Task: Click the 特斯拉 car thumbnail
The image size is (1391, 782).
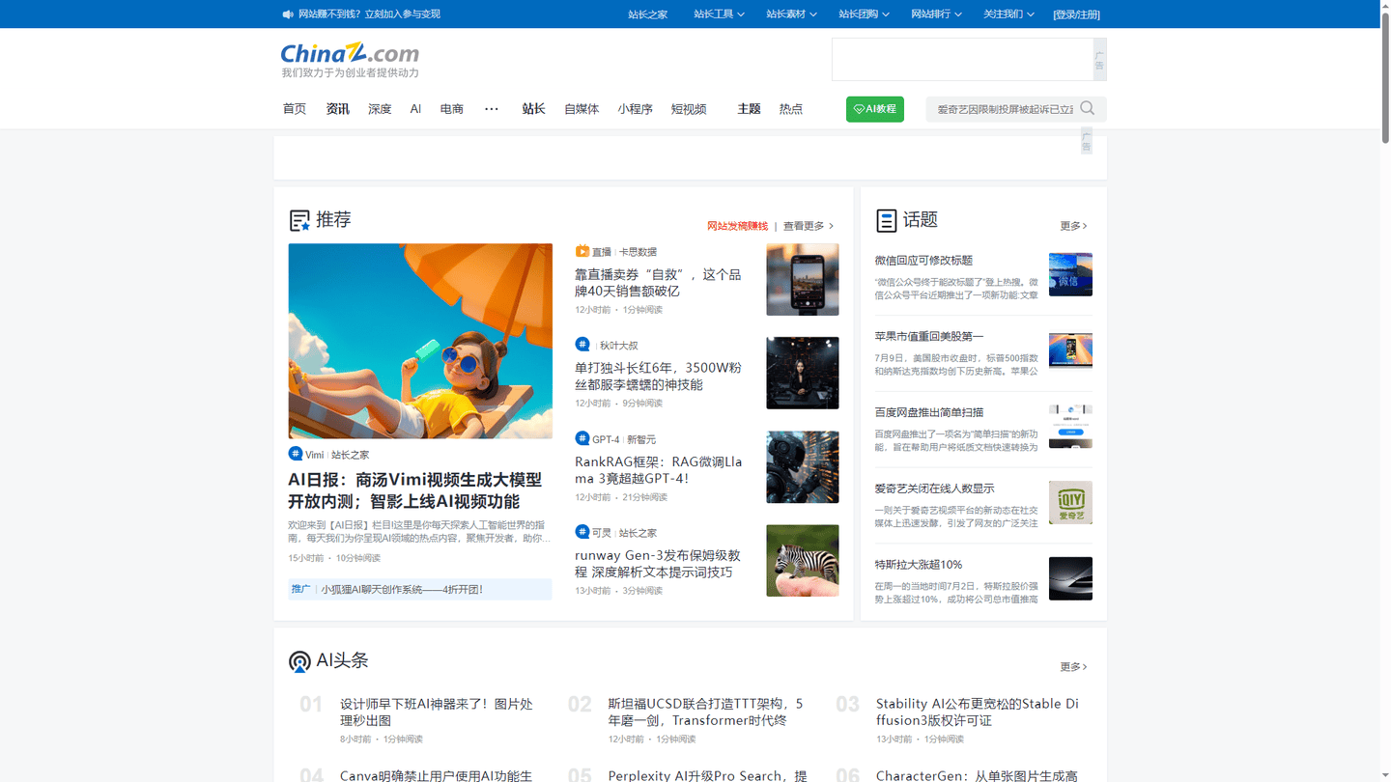Action: (x=1070, y=578)
